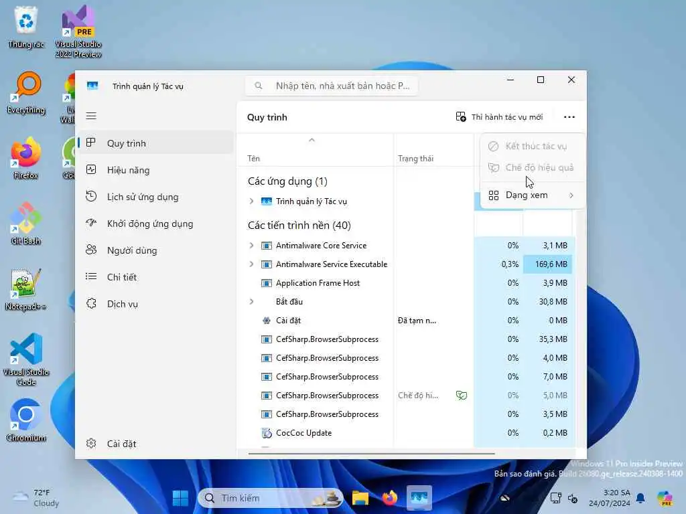This screenshot has height=514, width=686.
Task: Open the hamburger navigation menu in Task Manager
Action: pyautogui.click(x=91, y=116)
